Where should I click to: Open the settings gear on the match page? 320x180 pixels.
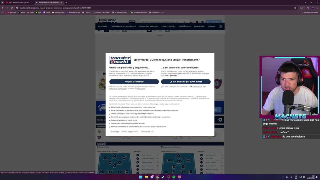[x=220, y=120]
